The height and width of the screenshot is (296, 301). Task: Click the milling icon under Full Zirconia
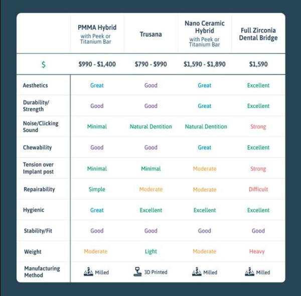click(x=249, y=272)
